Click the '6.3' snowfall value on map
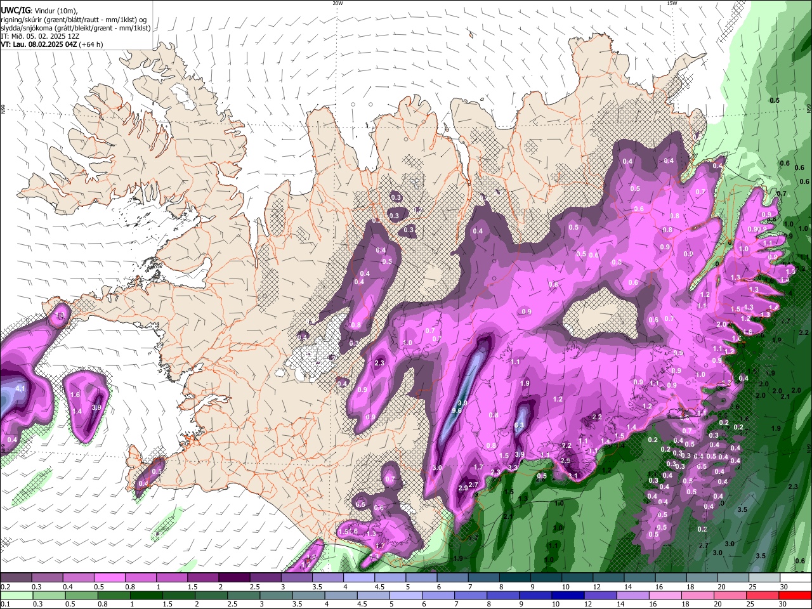The width and height of the screenshot is (812, 609). [519, 426]
